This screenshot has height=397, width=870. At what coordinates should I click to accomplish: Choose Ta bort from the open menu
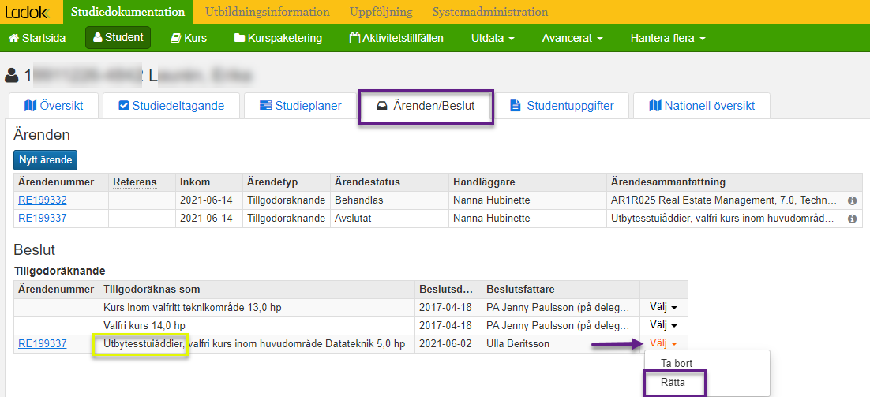(x=677, y=363)
